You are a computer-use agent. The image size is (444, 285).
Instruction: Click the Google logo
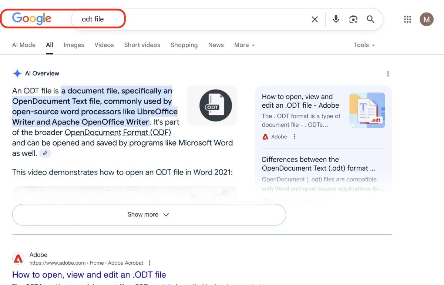point(32,19)
